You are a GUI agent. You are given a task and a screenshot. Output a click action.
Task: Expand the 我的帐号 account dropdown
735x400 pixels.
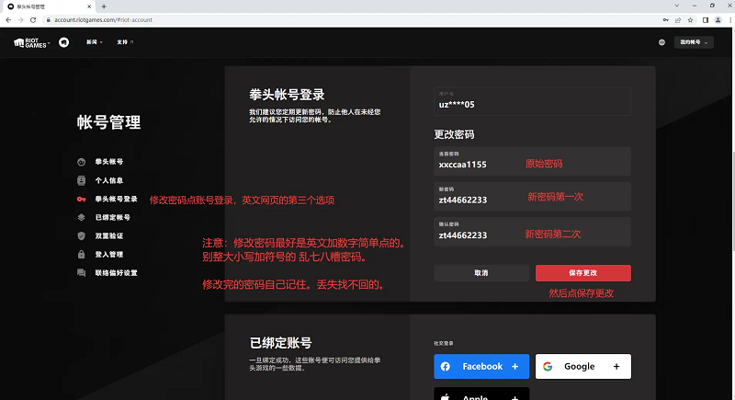tap(694, 42)
